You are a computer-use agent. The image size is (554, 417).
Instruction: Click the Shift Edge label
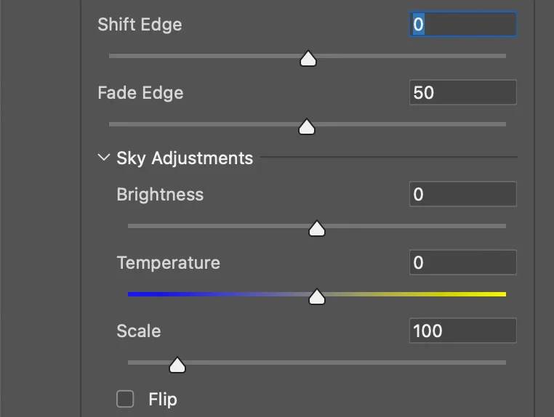point(140,25)
